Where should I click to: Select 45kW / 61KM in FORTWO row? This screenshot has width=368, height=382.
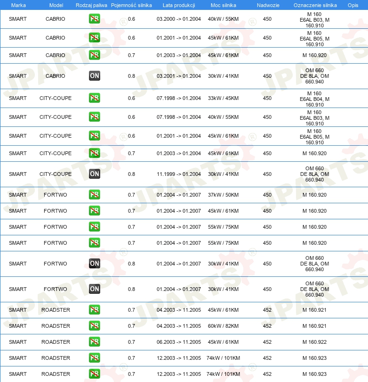point(223,211)
